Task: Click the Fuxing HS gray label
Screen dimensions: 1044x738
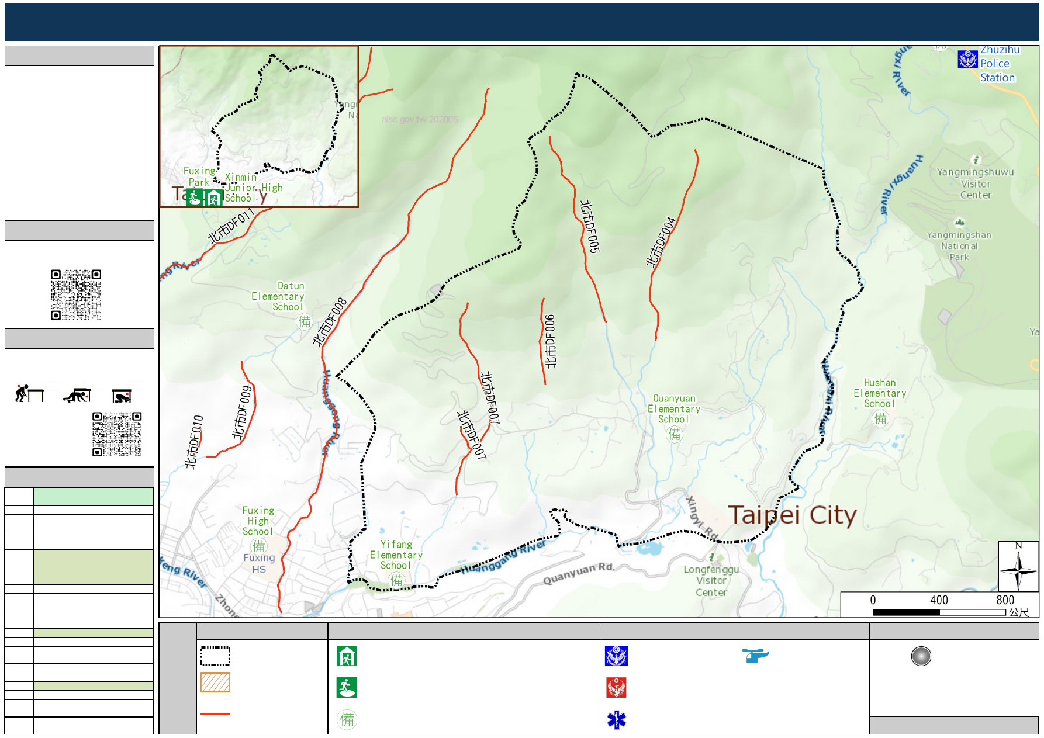Action: point(259,563)
